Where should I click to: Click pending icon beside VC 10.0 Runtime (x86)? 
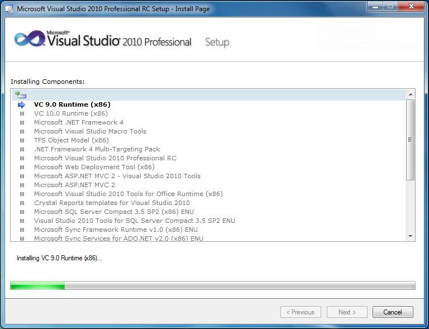pyautogui.click(x=22, y=113)
